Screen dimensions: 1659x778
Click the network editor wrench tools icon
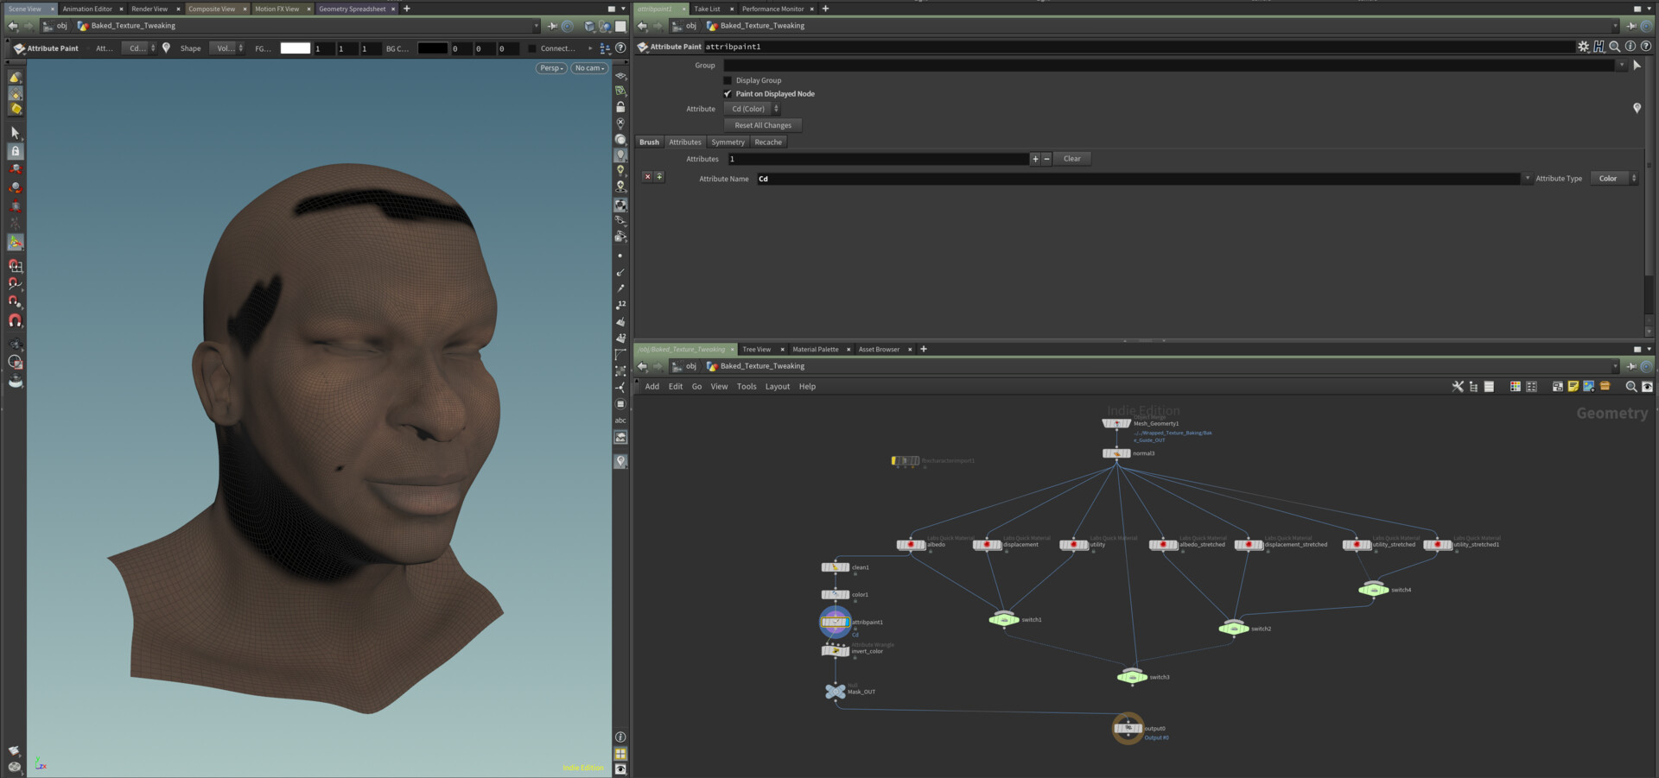tap(1458, 387)
